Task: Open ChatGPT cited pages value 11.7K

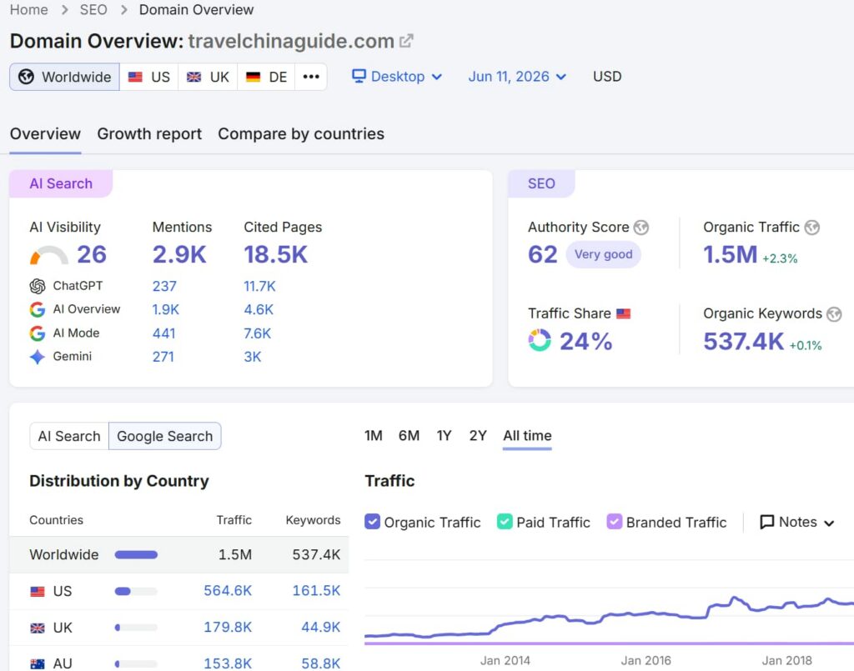Action: point(260,286)
